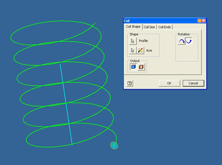The height and width of the screenshot is (165, 222).
Task: Open the Coil dialog help button
Action: click(130, 83)
